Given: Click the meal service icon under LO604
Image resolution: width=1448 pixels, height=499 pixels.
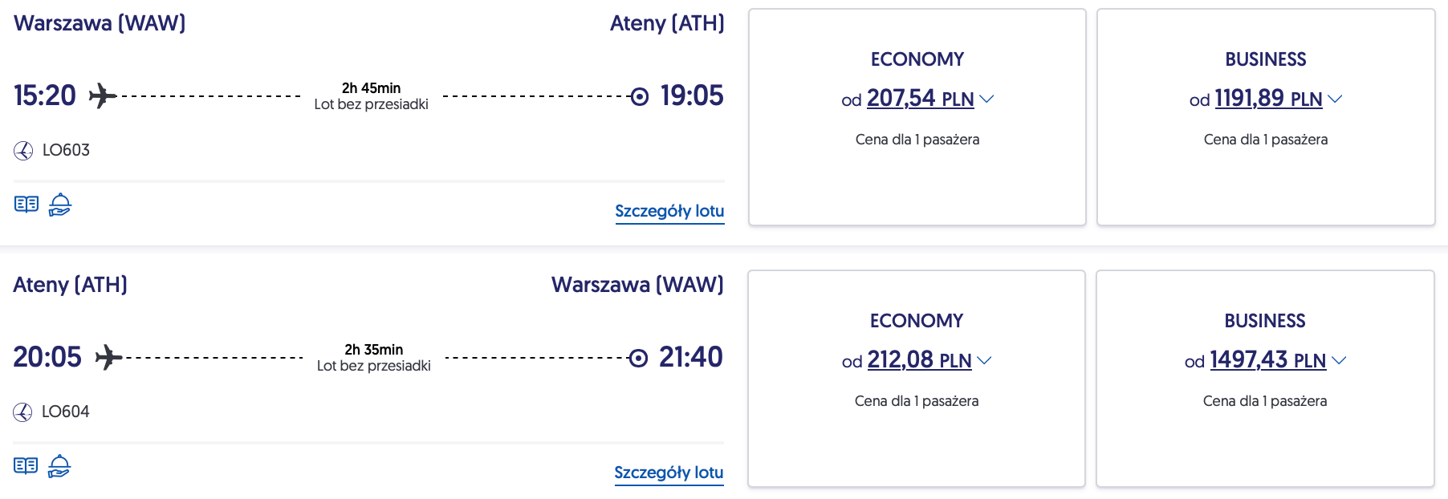Looking at the screenshot, I should pos(59,466).
